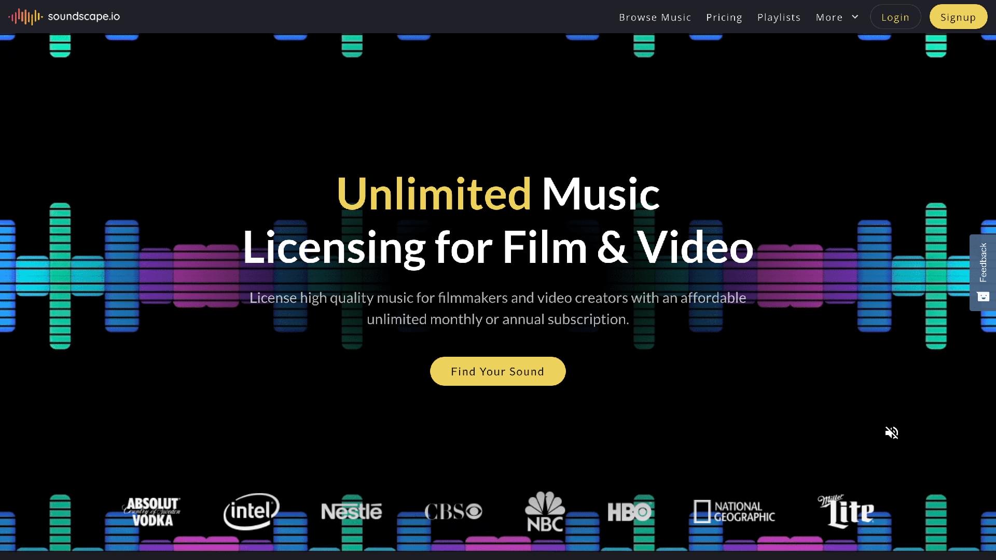Open the Playlists menu item
The width and height of the screenshot is (996, 560).
coord(779,17)
